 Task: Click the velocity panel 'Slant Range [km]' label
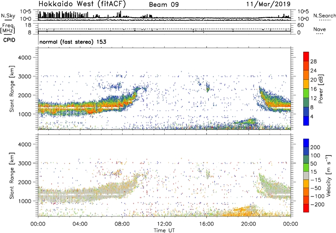click(x=12, y=176)
